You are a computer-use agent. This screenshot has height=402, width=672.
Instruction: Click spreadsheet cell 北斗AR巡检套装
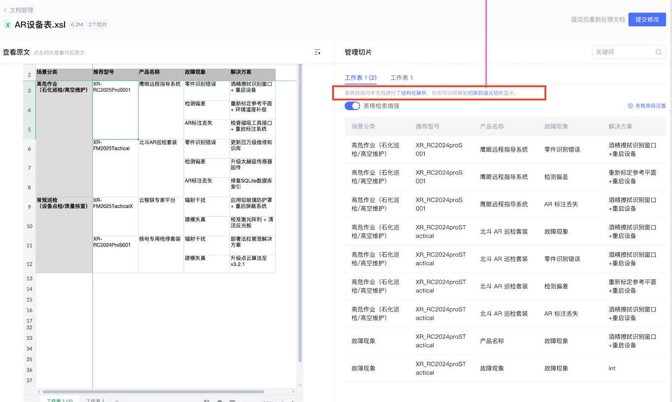(161, 168)
